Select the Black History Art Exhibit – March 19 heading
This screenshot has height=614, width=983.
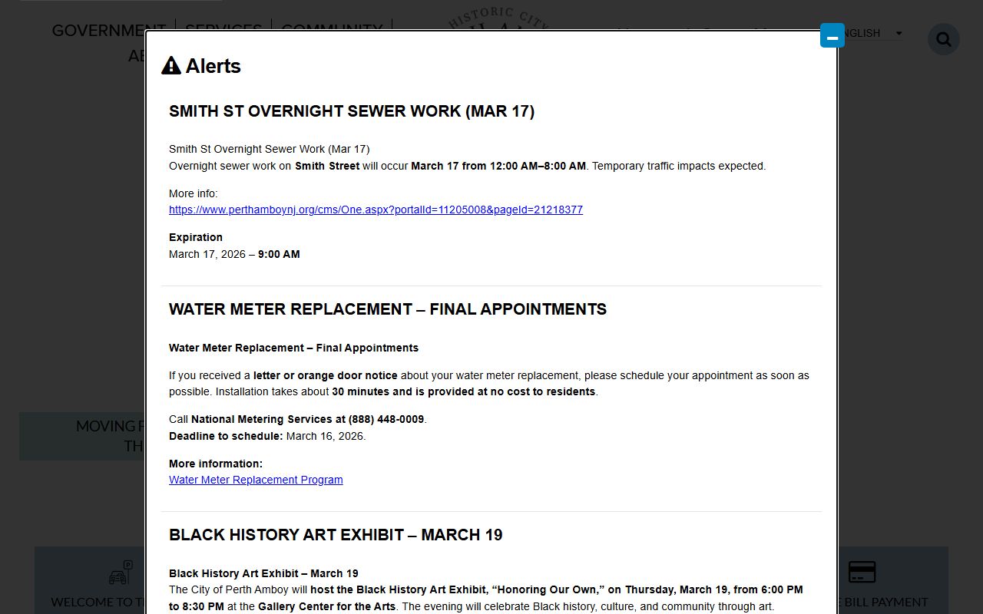tap(336, 535)
